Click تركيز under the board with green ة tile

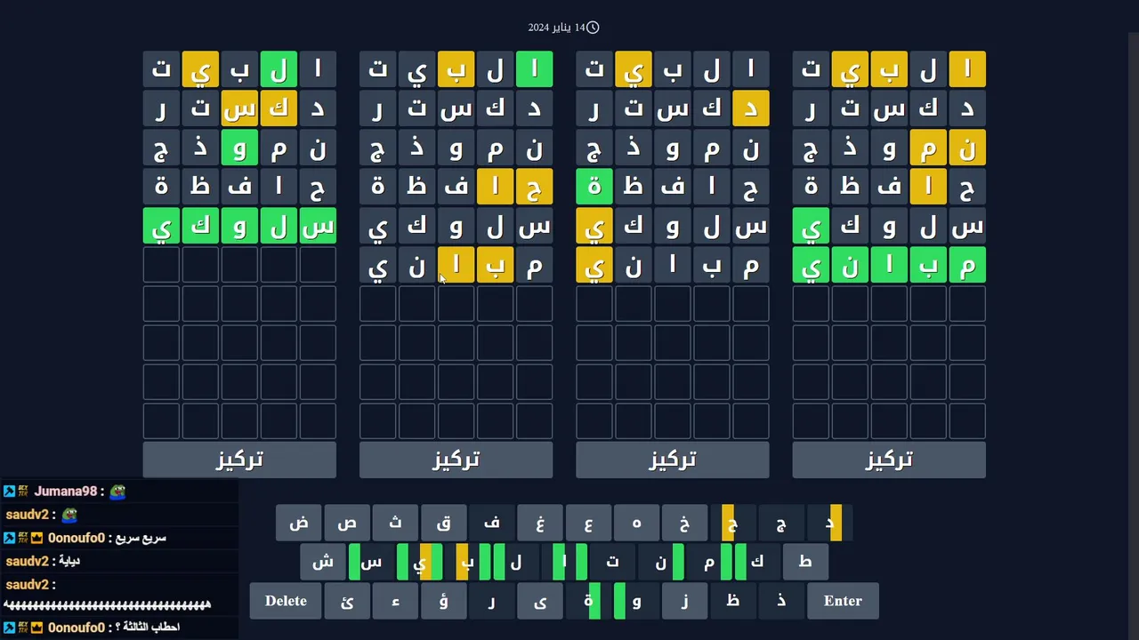coord(673,460)
